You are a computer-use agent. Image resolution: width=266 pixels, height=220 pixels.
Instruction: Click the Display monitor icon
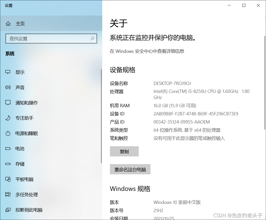[x=8, y=72]
